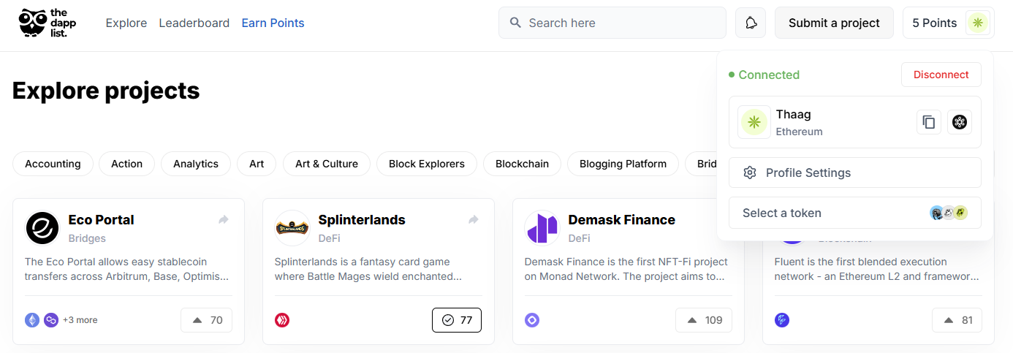Filter by Blockchain category
Image resolution: width=1013 pixels, height=353 pixels.
click(x=522, y=164)
